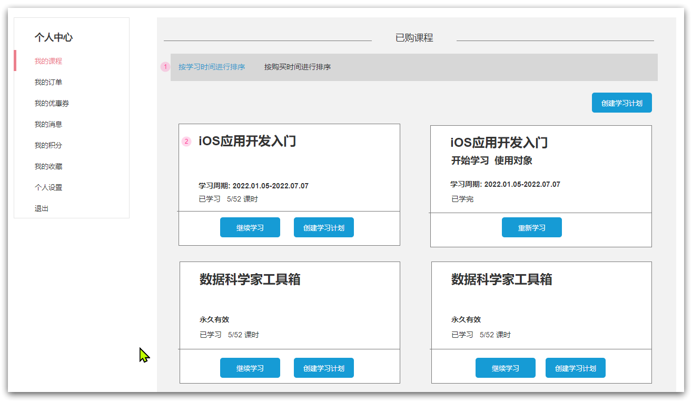Click 学习周期 text on the 已学完 card
The image size is (692, 402).
tap(506, 184)
